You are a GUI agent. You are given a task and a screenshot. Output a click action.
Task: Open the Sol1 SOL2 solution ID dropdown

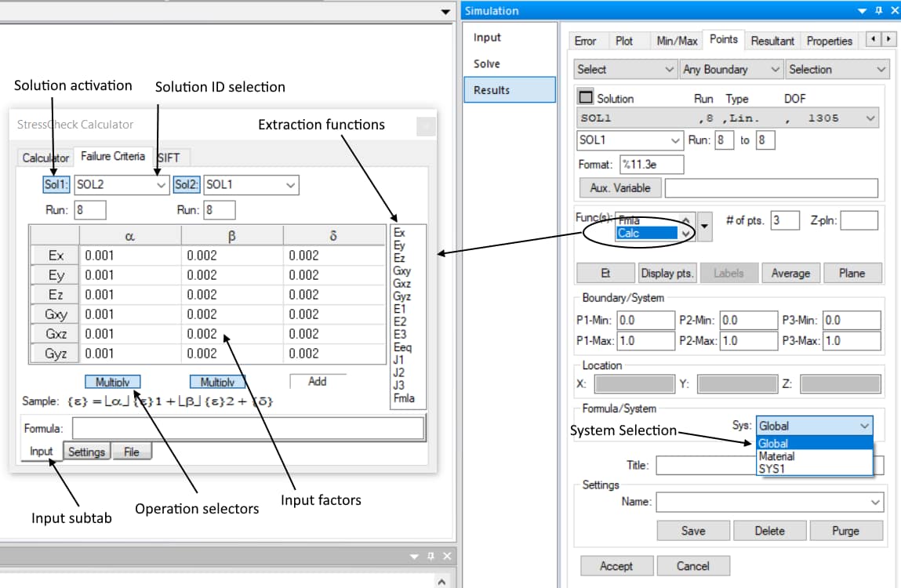point(161,185)
